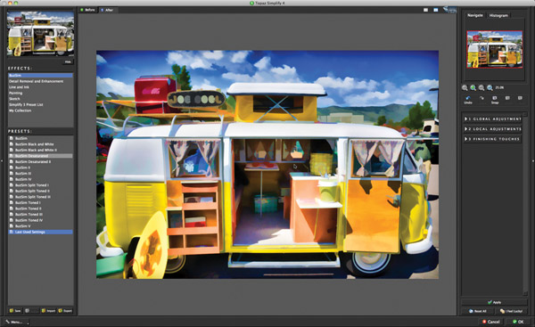
Task: Toggle the After view
Action: click(107, 10)
